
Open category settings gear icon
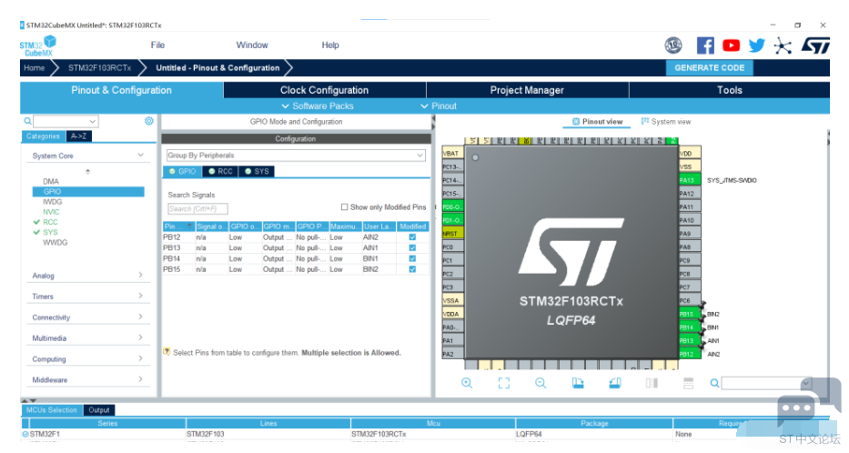pos(149,121)
